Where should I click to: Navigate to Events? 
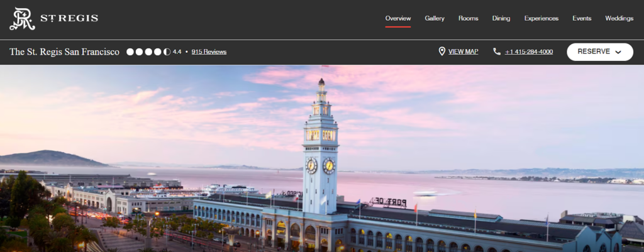pos(582,18)
